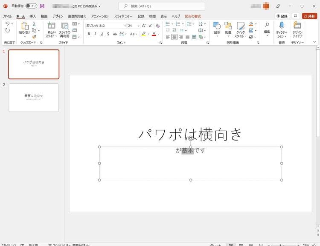Open the font name combo box
This screenshot has width=320, height=246.
(106, 26)
